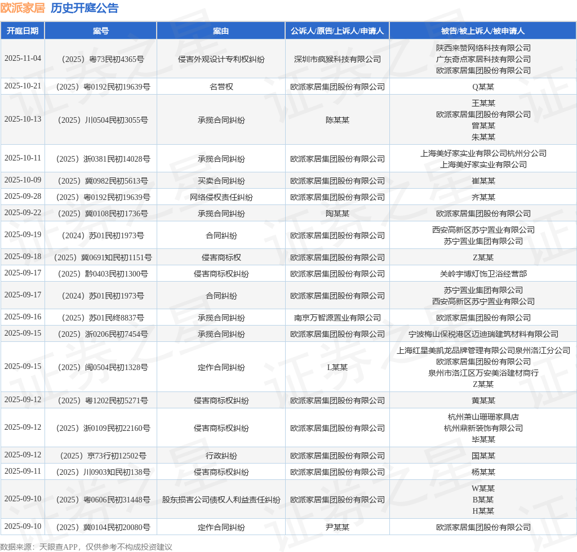The width and height of the screenshot is (577, 552).
Task: Click plaintiff 陶某某
Action: tap(337, 213)
